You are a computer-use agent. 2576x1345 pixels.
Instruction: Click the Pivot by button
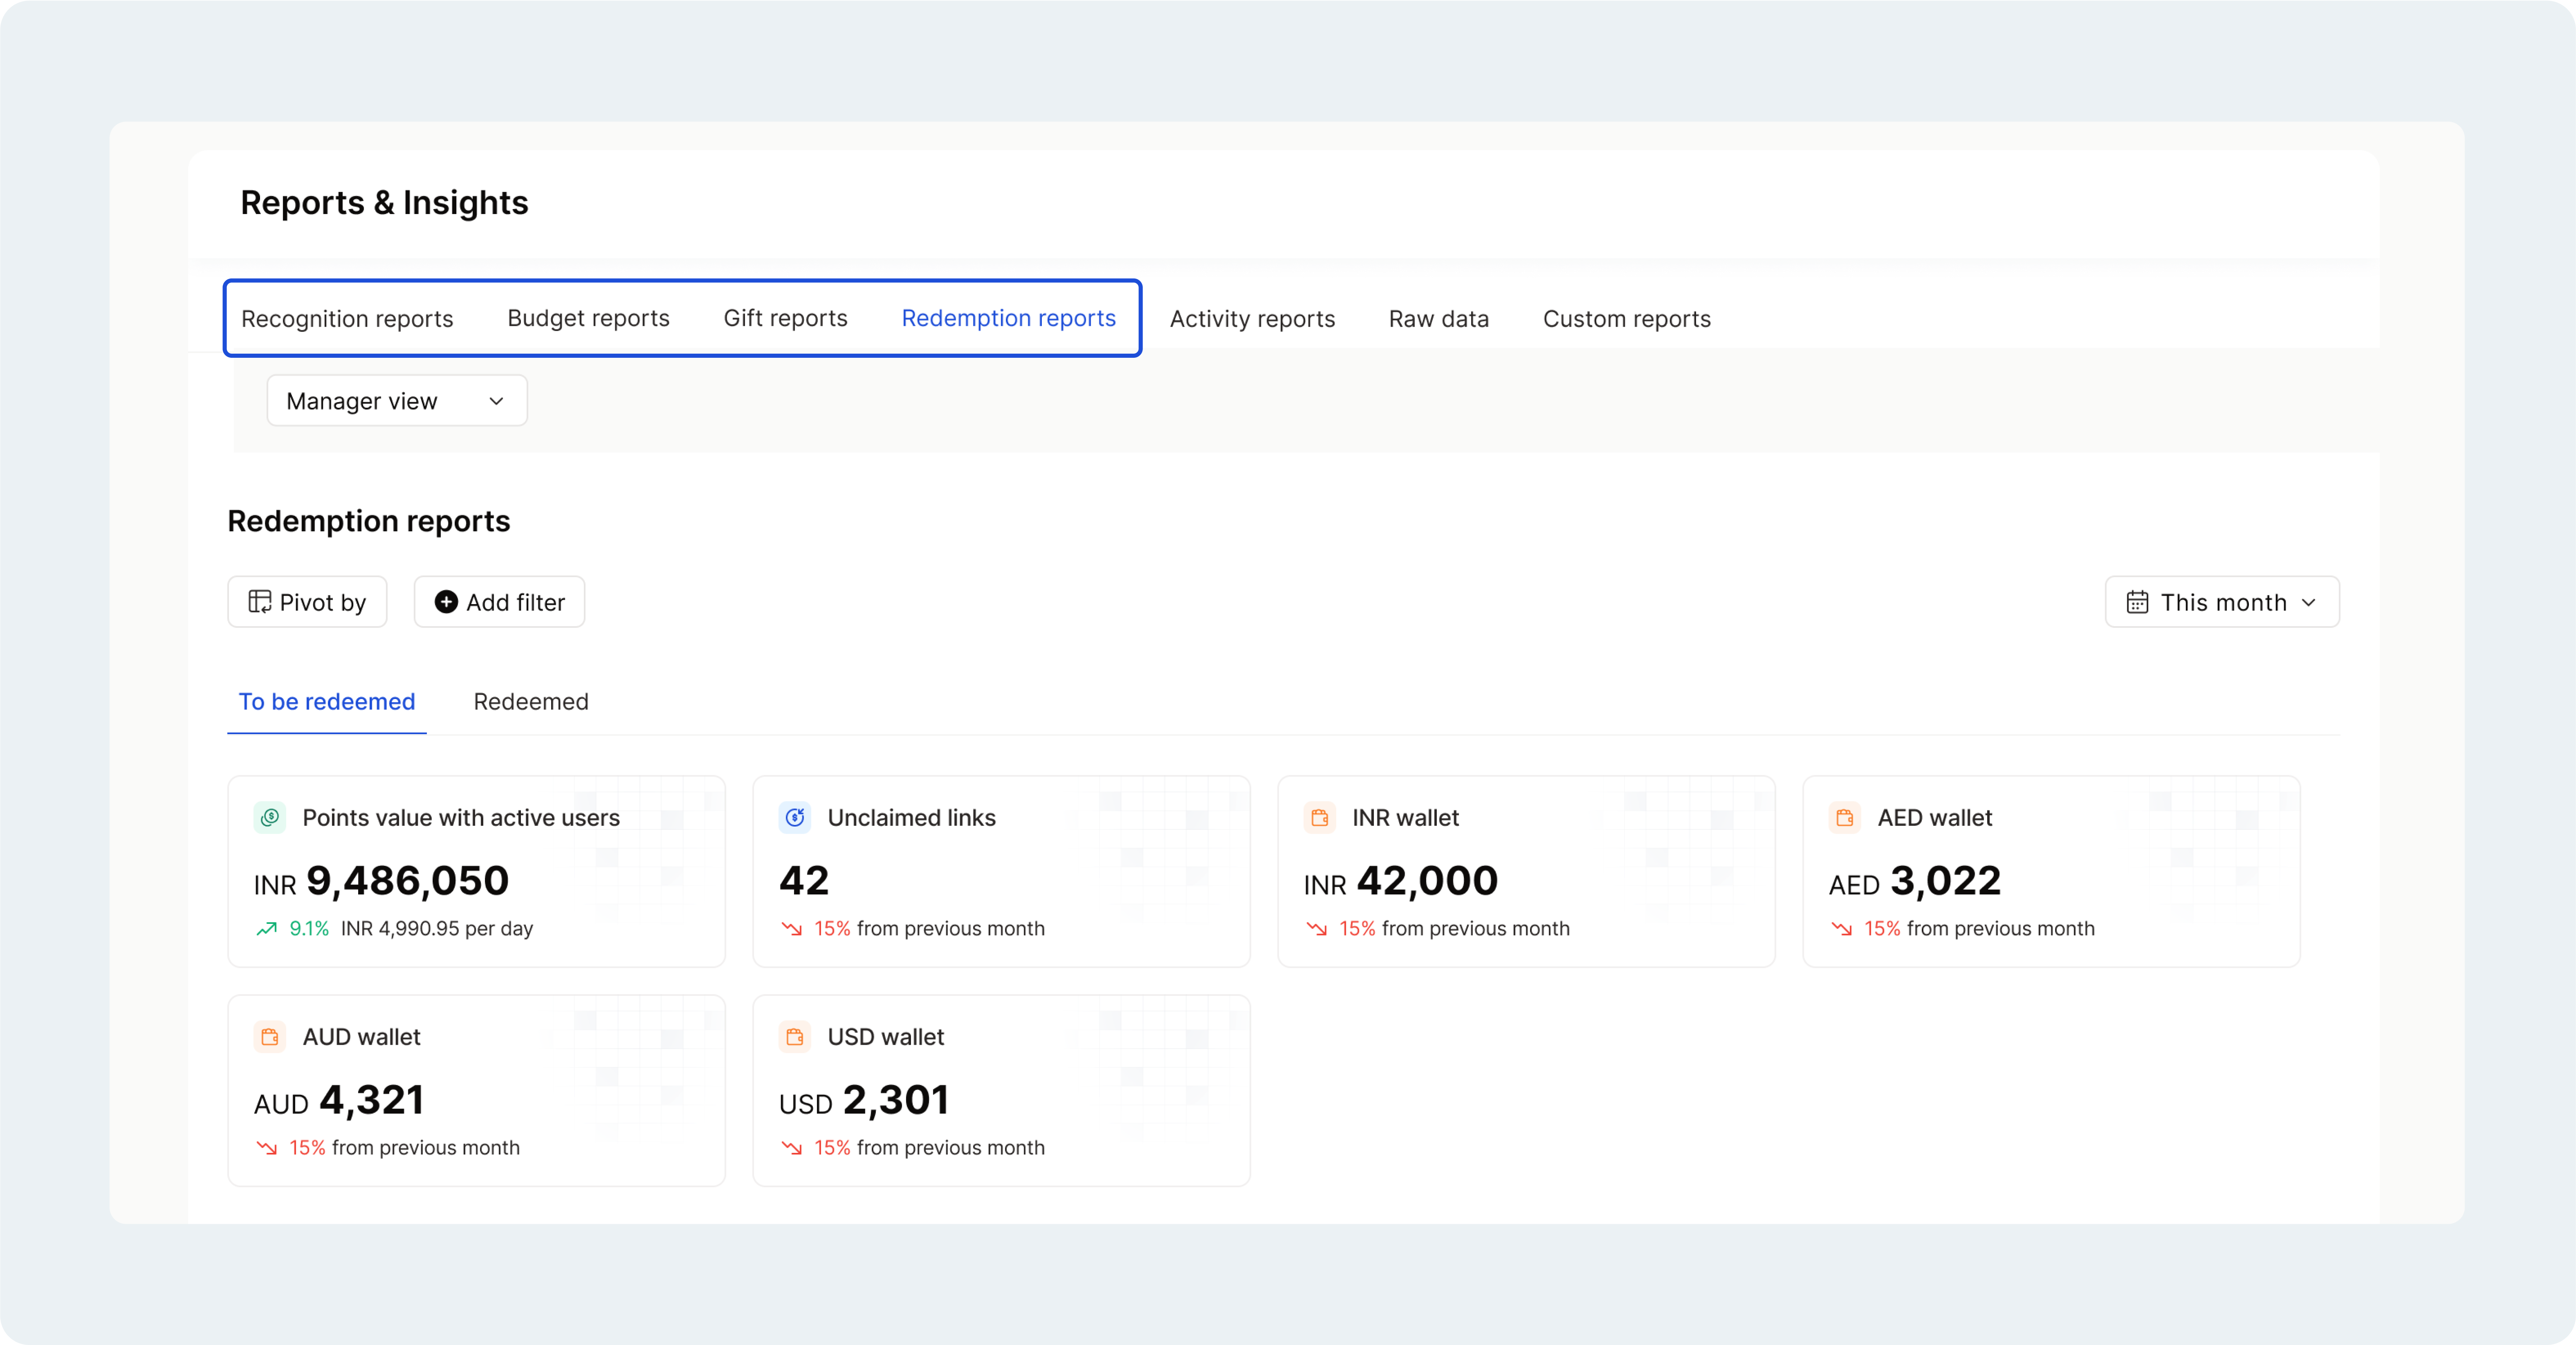(307, 602)
